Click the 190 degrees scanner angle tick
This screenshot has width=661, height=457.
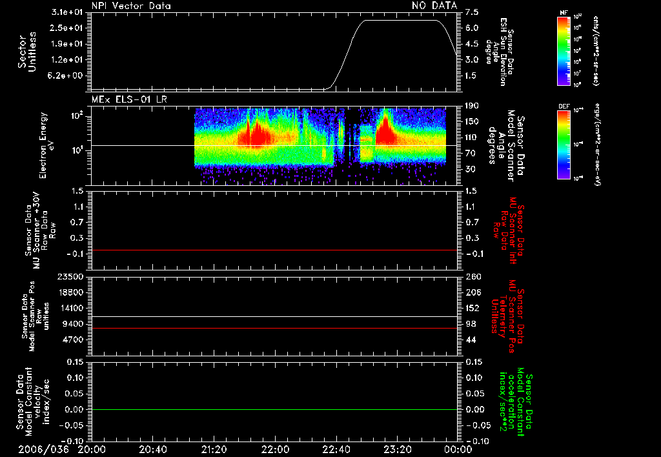pos(472,106)
